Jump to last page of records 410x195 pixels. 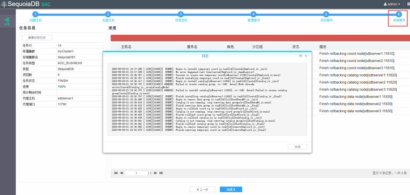(x=161, y=173)
